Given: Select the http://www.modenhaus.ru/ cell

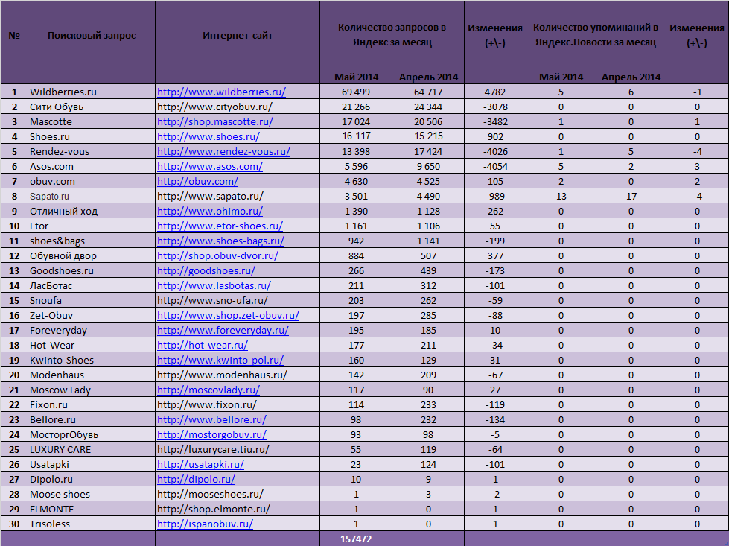Looking at the screenshot, I should (x=238, y=375).
